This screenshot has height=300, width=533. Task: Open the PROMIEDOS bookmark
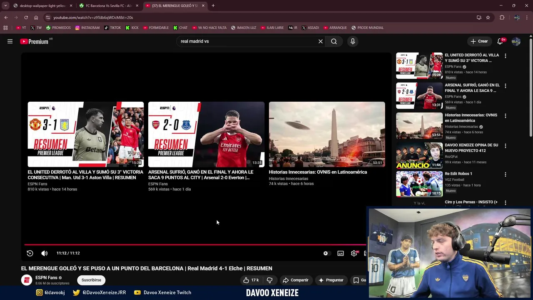[58, 28]
